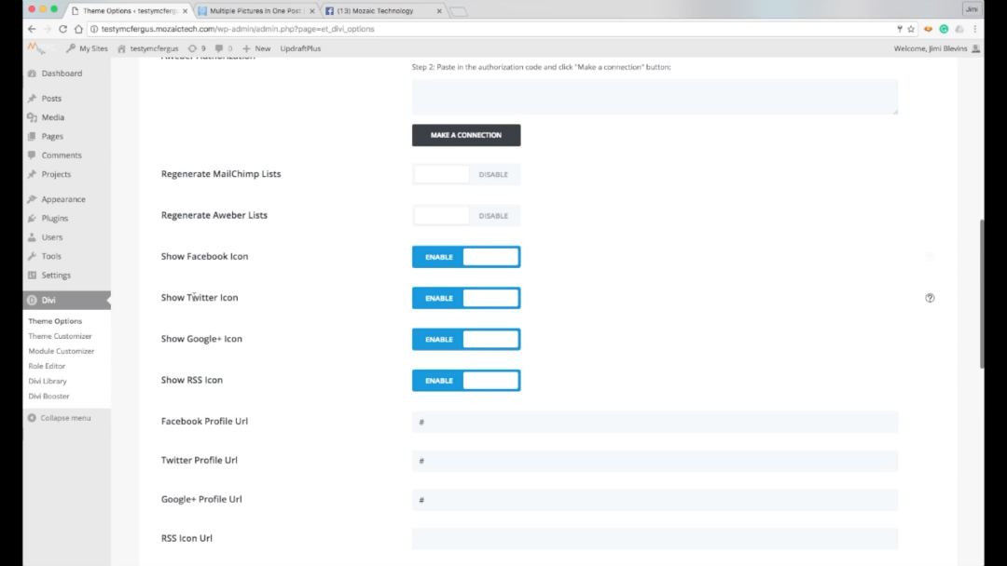Open Tools using the wrench icon
Viewport: 1007px width, 566px height.
(x=30, y=256)
